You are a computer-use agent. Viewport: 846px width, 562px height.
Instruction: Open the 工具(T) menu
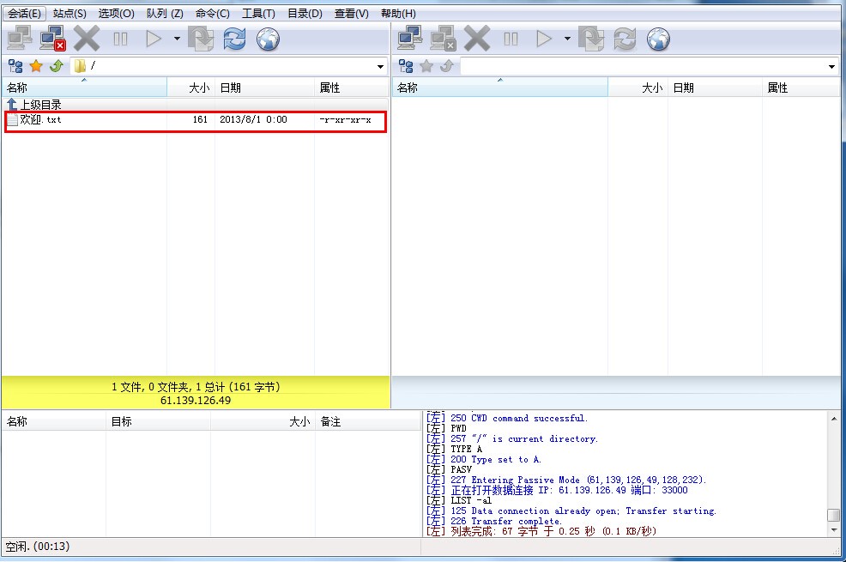258,14
